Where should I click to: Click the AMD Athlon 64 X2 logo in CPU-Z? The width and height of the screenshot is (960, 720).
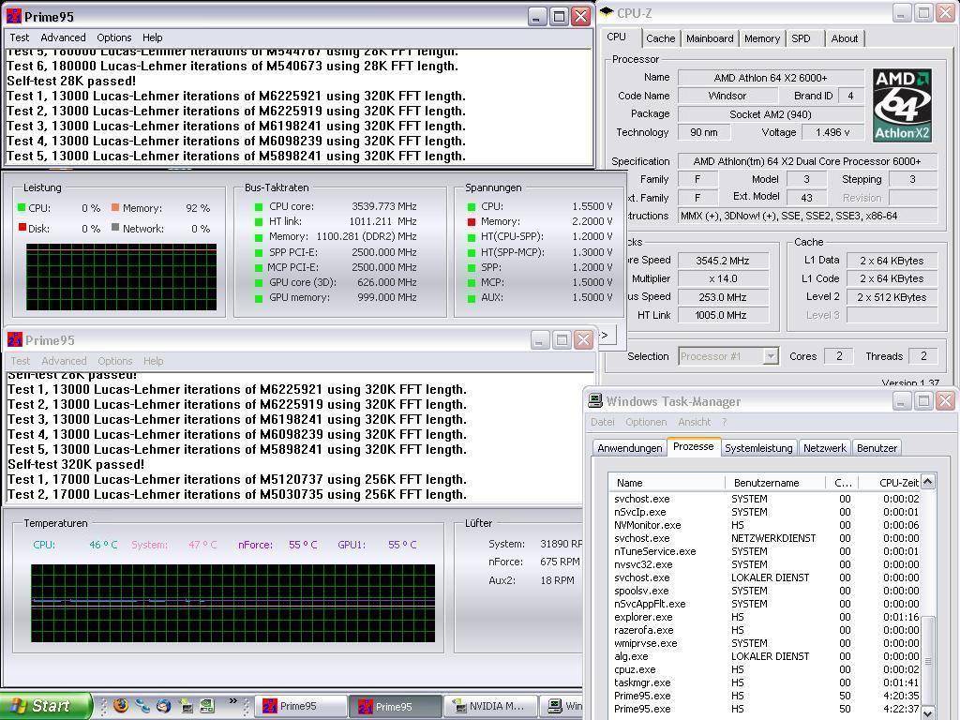pos(902,105)
